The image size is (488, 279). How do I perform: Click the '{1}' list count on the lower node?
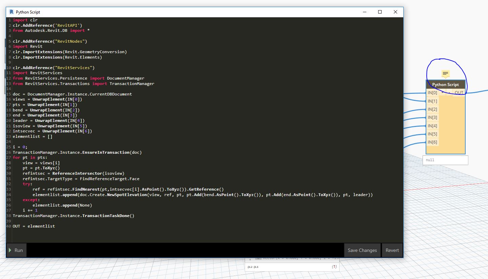coord(334,267)
